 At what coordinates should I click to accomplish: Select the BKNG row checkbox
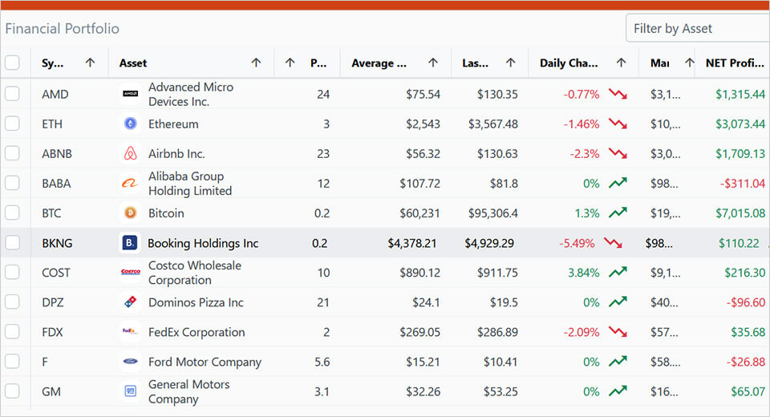(x=12, y=243)
